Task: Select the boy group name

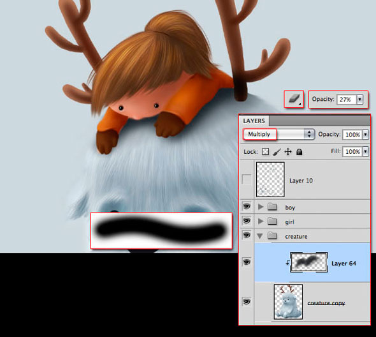Action: click(290, 207)
